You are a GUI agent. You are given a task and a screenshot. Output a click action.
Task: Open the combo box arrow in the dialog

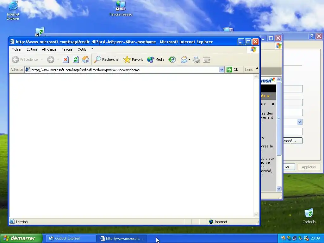click(x=300, y=122)
